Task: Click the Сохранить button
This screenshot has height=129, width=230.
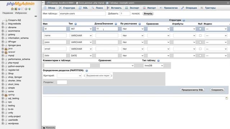Action: click(x=217, y=90)
